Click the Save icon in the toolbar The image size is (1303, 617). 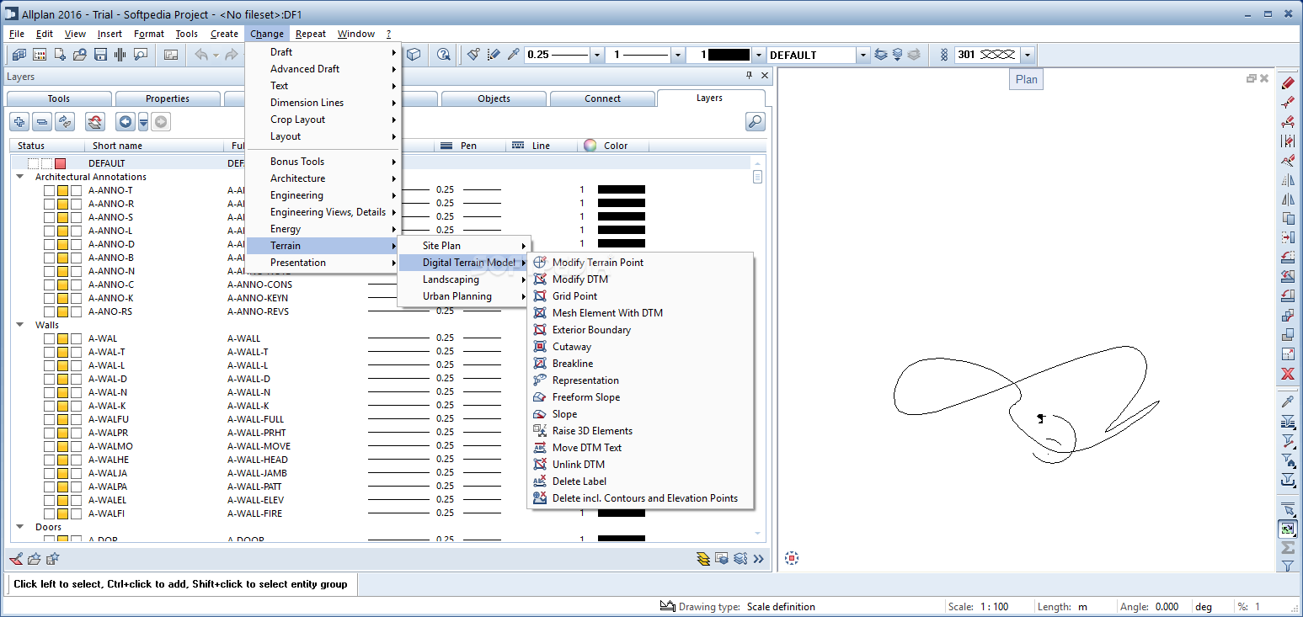[100, 55]
